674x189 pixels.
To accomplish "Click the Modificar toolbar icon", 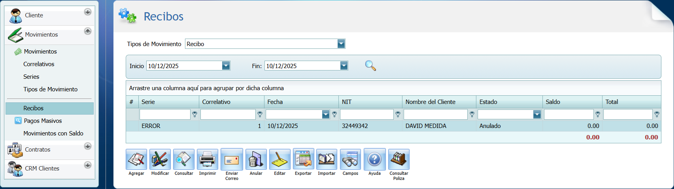I will coord(160,159).
